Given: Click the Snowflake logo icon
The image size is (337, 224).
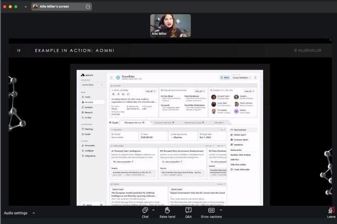Looking at the screenshot, I should point(118,77).
